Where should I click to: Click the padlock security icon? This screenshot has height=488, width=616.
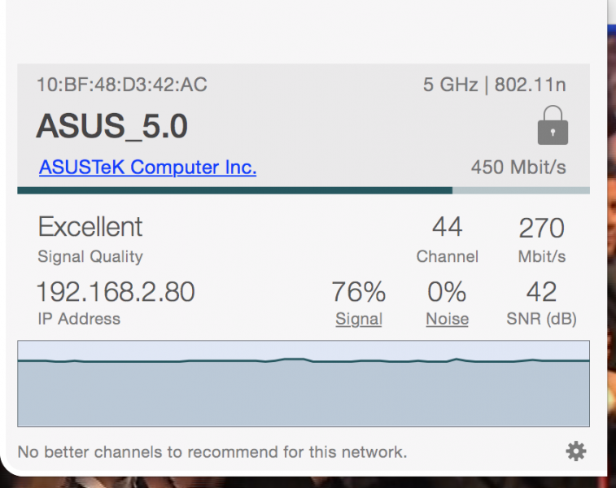[x=553, y=126]
